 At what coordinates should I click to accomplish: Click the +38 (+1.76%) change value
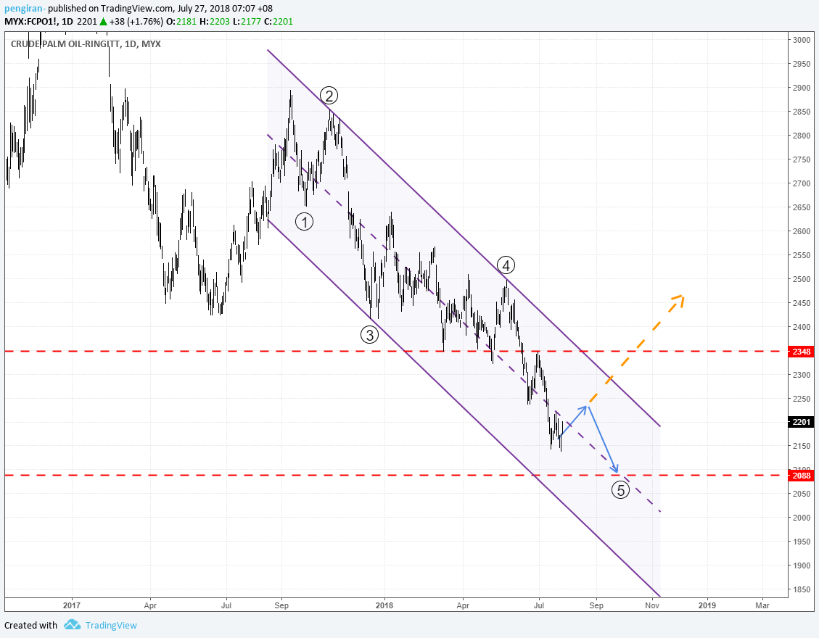coord(136,22)
